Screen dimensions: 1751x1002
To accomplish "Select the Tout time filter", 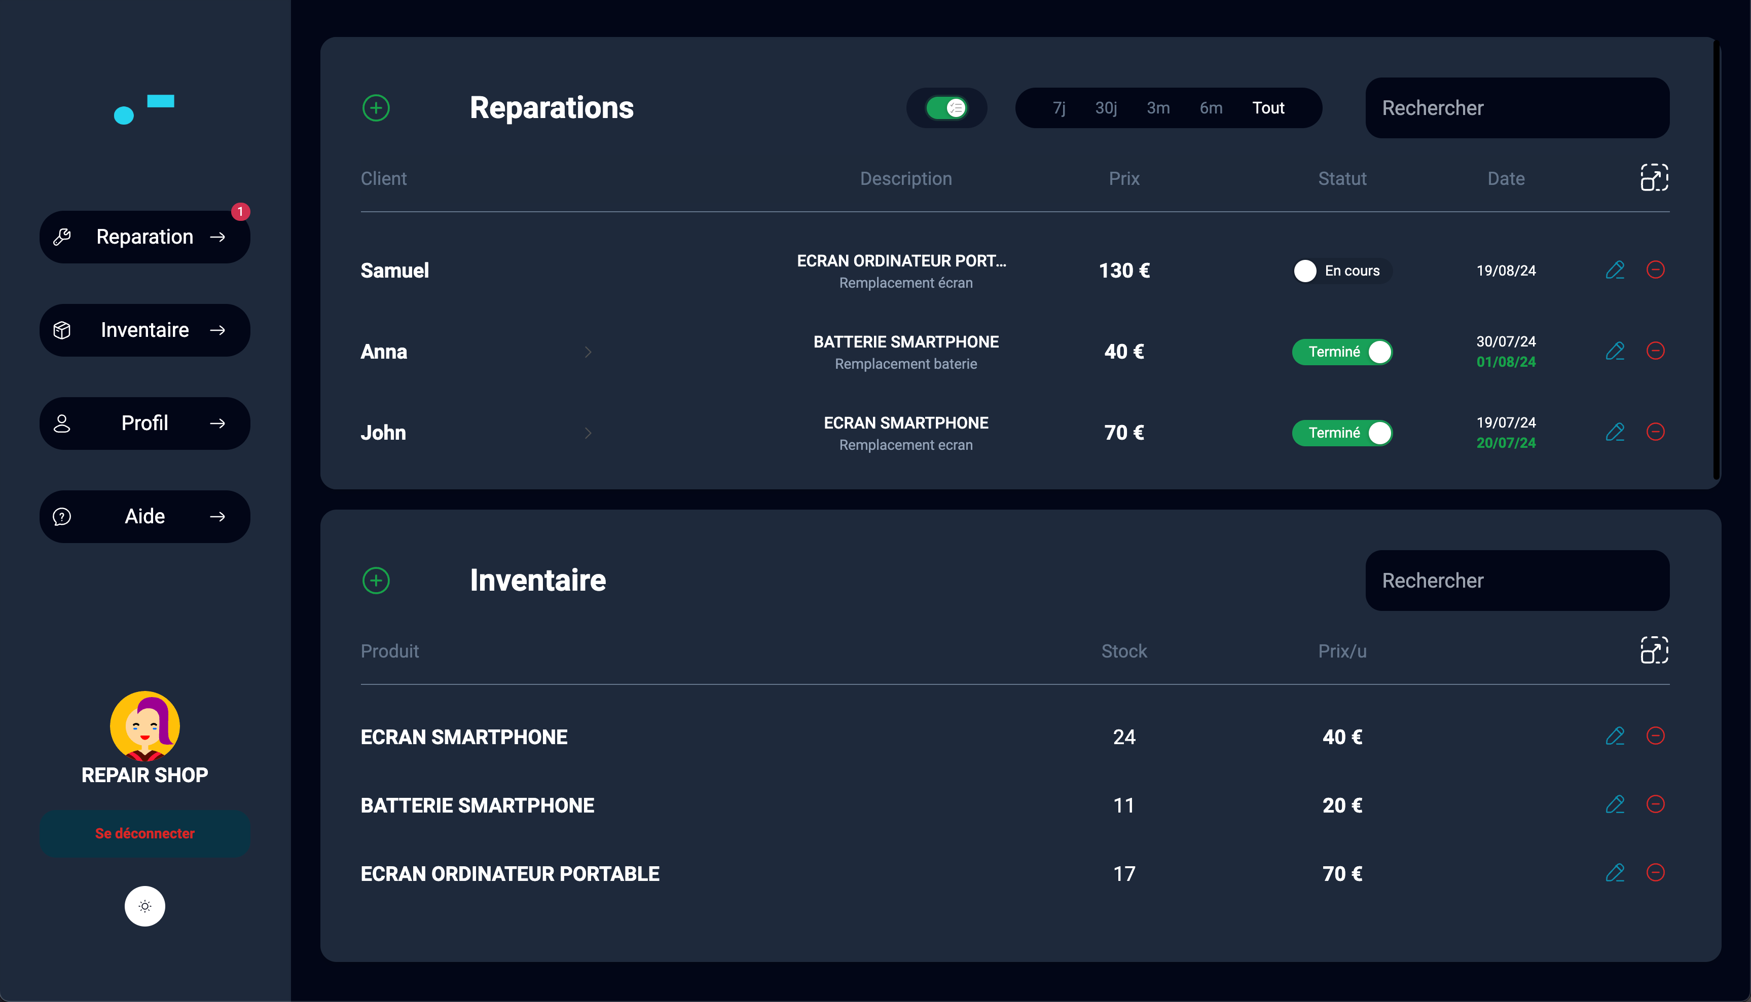I will 1268,108.
